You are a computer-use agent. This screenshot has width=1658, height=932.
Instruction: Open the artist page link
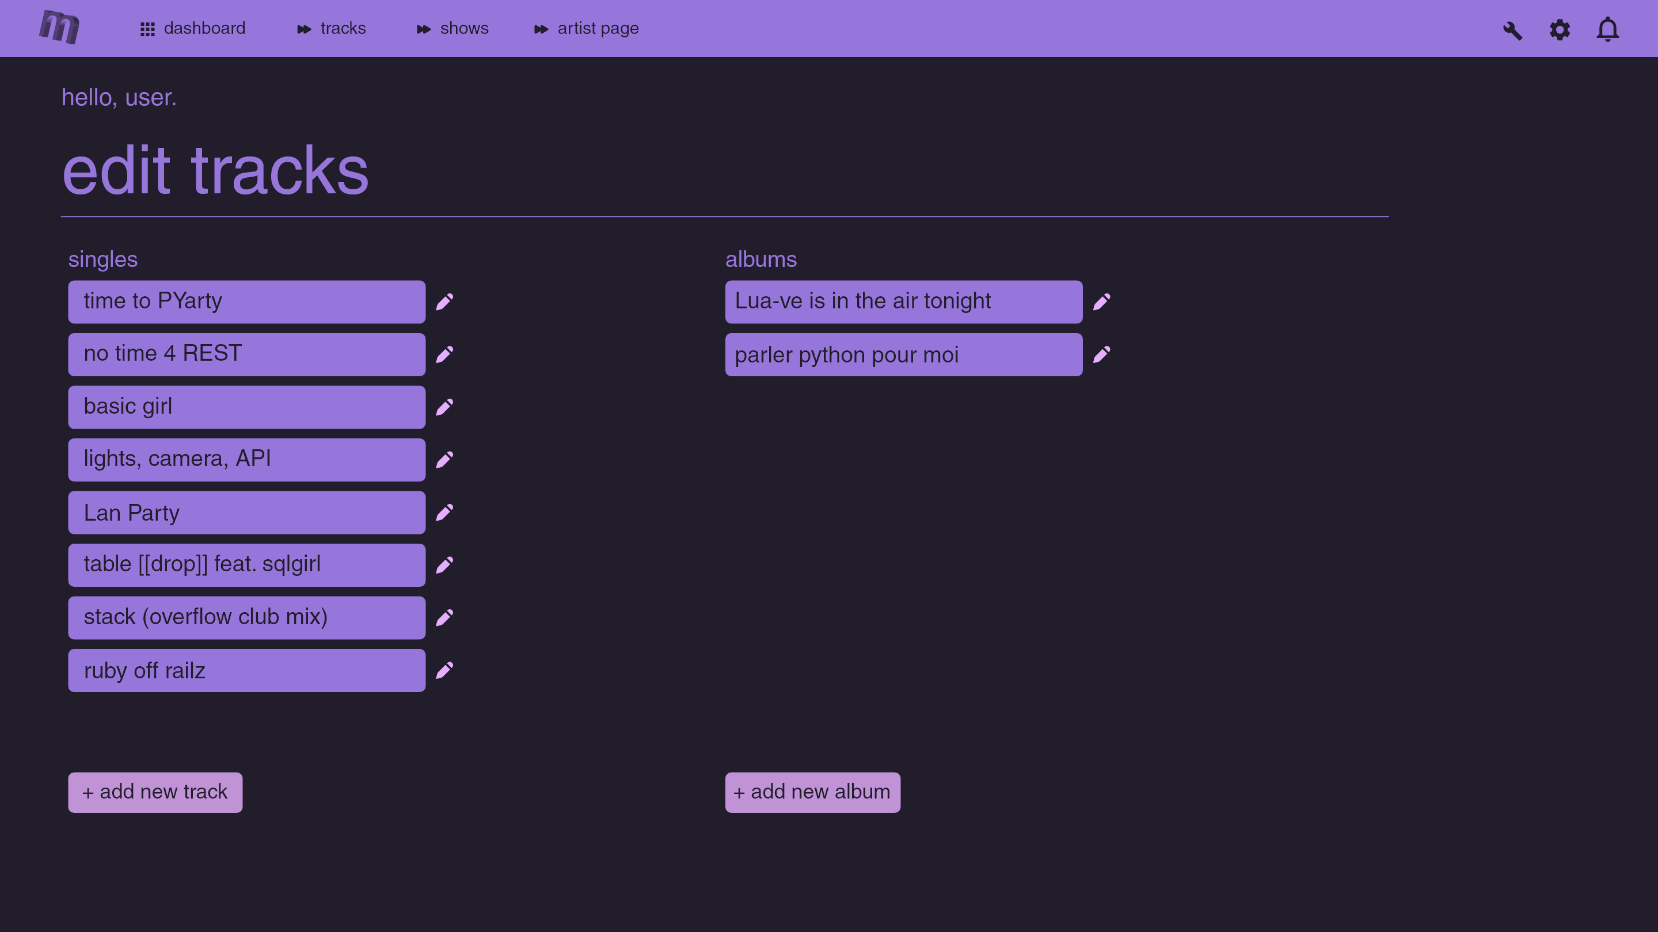pyautogui.click(x=587, y=29)
